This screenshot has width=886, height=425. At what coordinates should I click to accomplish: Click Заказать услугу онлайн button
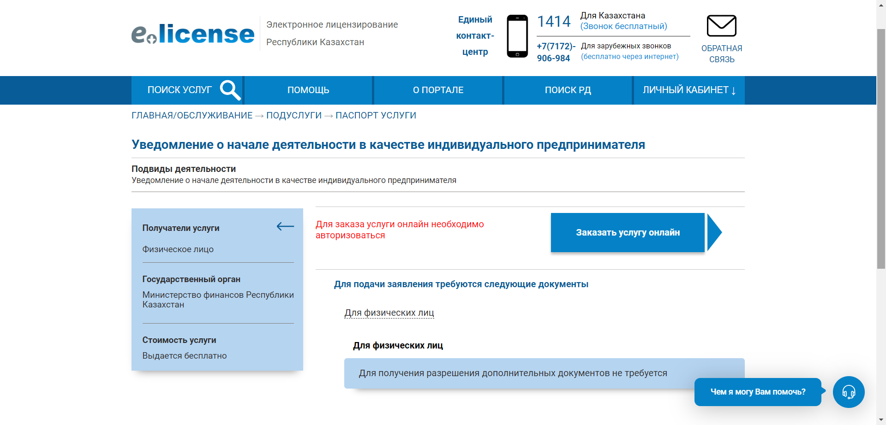coord(628,232)
